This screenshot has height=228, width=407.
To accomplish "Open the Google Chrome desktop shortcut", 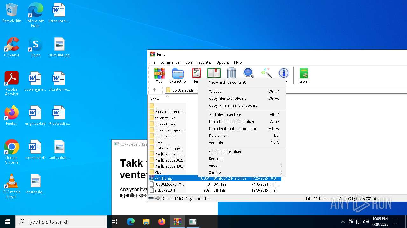I will coord(12,152).
